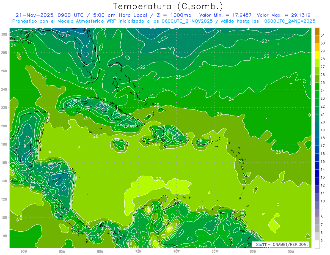Click the '80W' longitude axis label
330x255 pixels.
coord(100,251)
